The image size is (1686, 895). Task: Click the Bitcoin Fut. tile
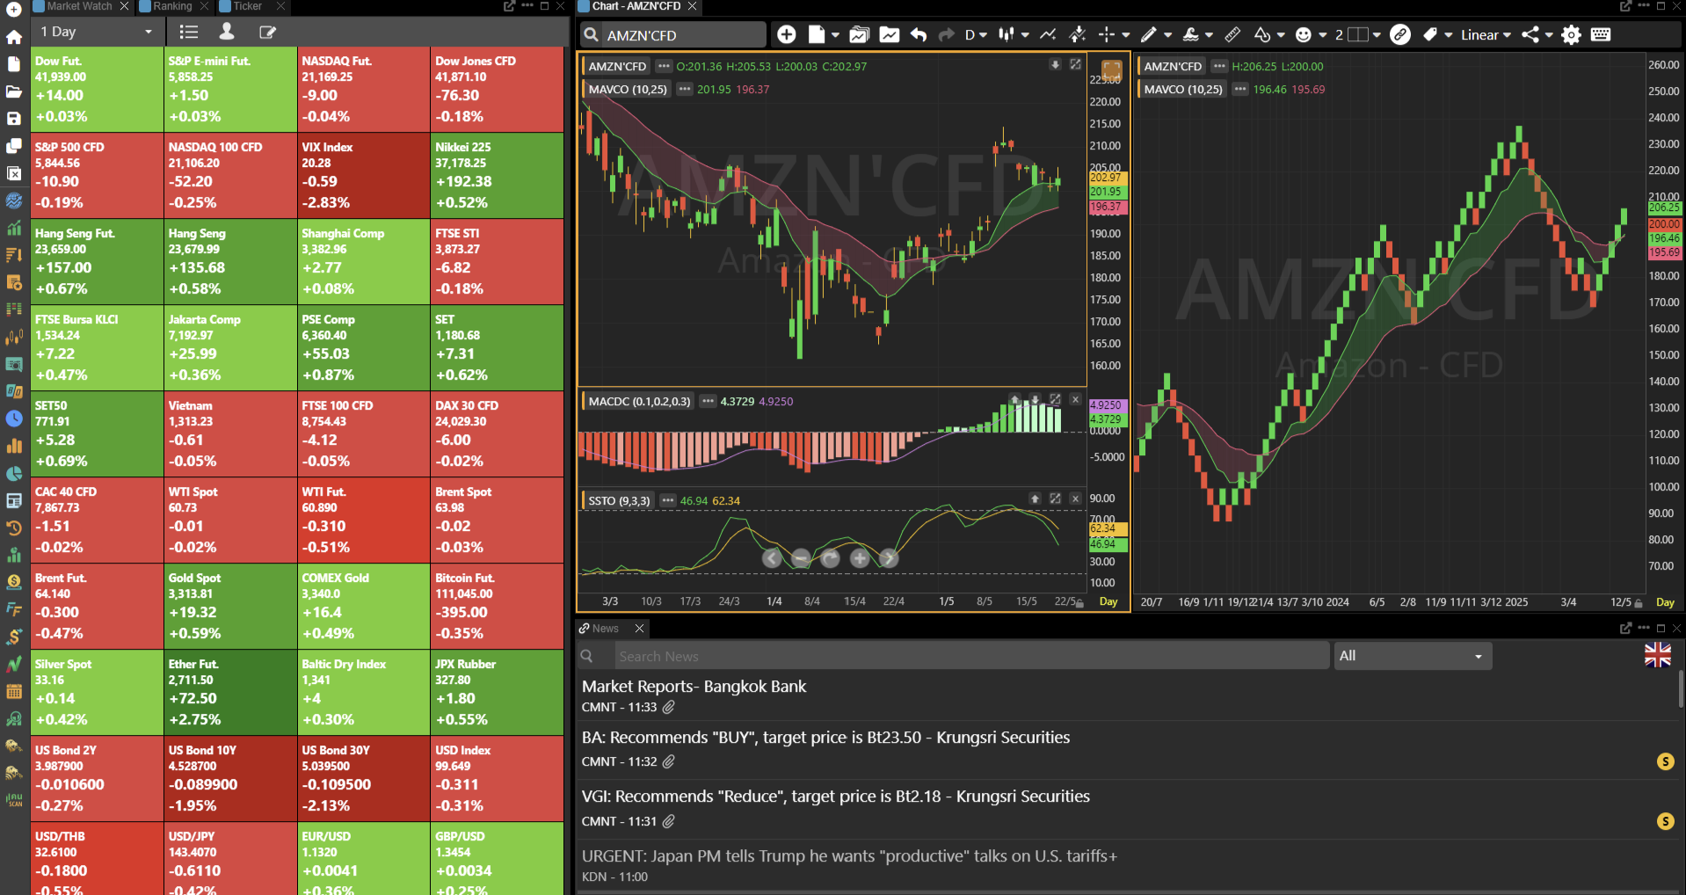498,606
